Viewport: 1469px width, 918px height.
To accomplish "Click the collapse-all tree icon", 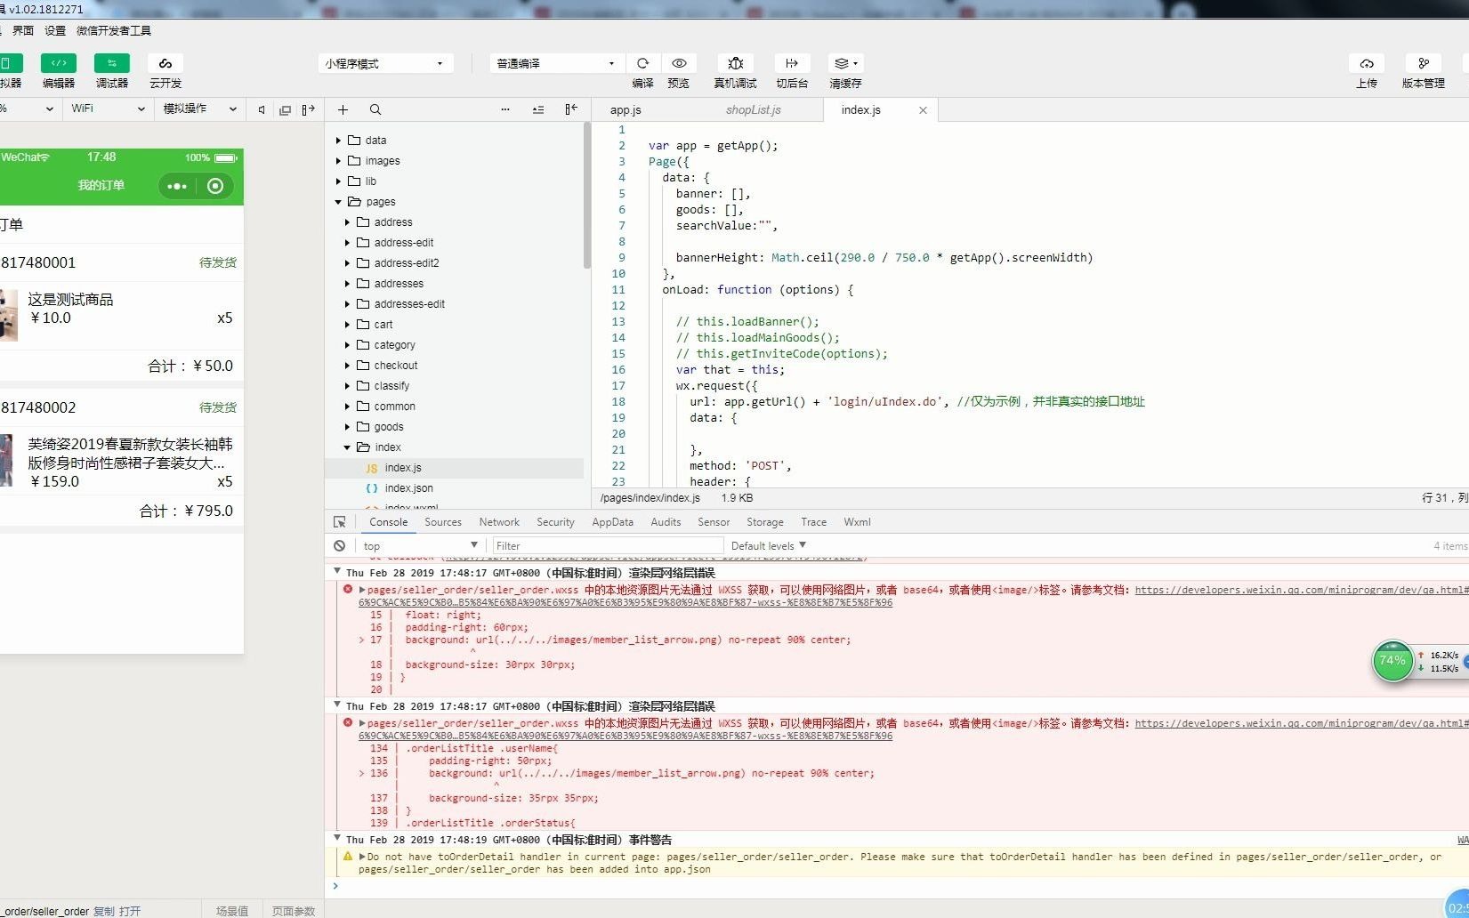I will pos(538,109).
